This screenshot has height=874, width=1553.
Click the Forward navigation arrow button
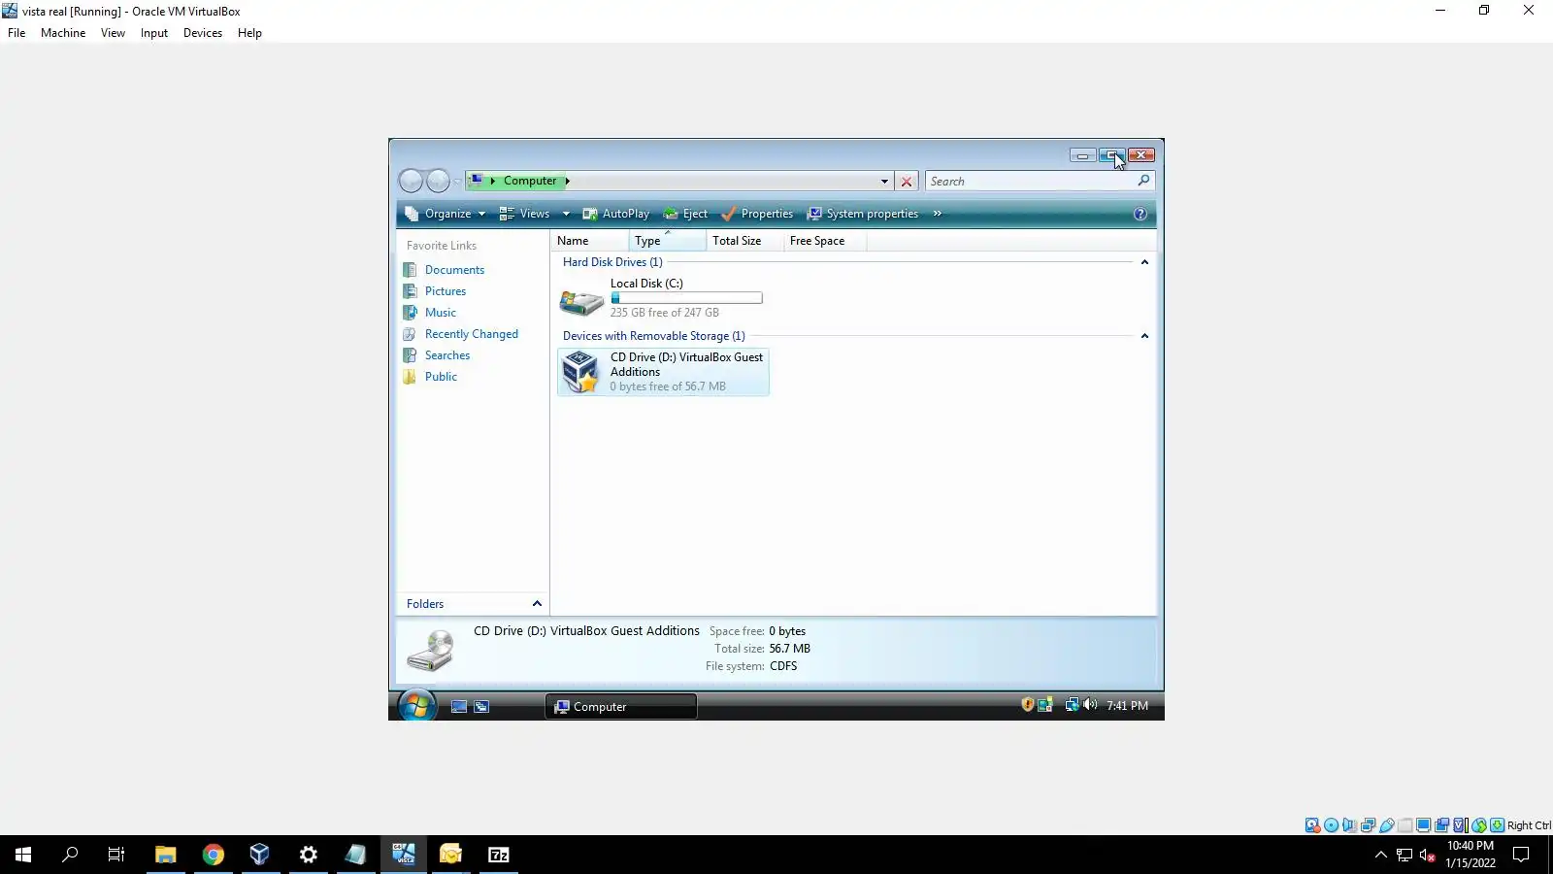click(438, 181)
